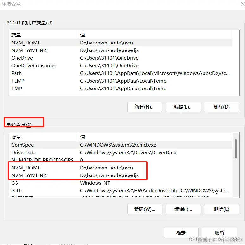The width and height of the screenshot is (245, 245).
Task: Click value C:\WINDOWS\system32\cmd.exe
Action: point(118,145)
